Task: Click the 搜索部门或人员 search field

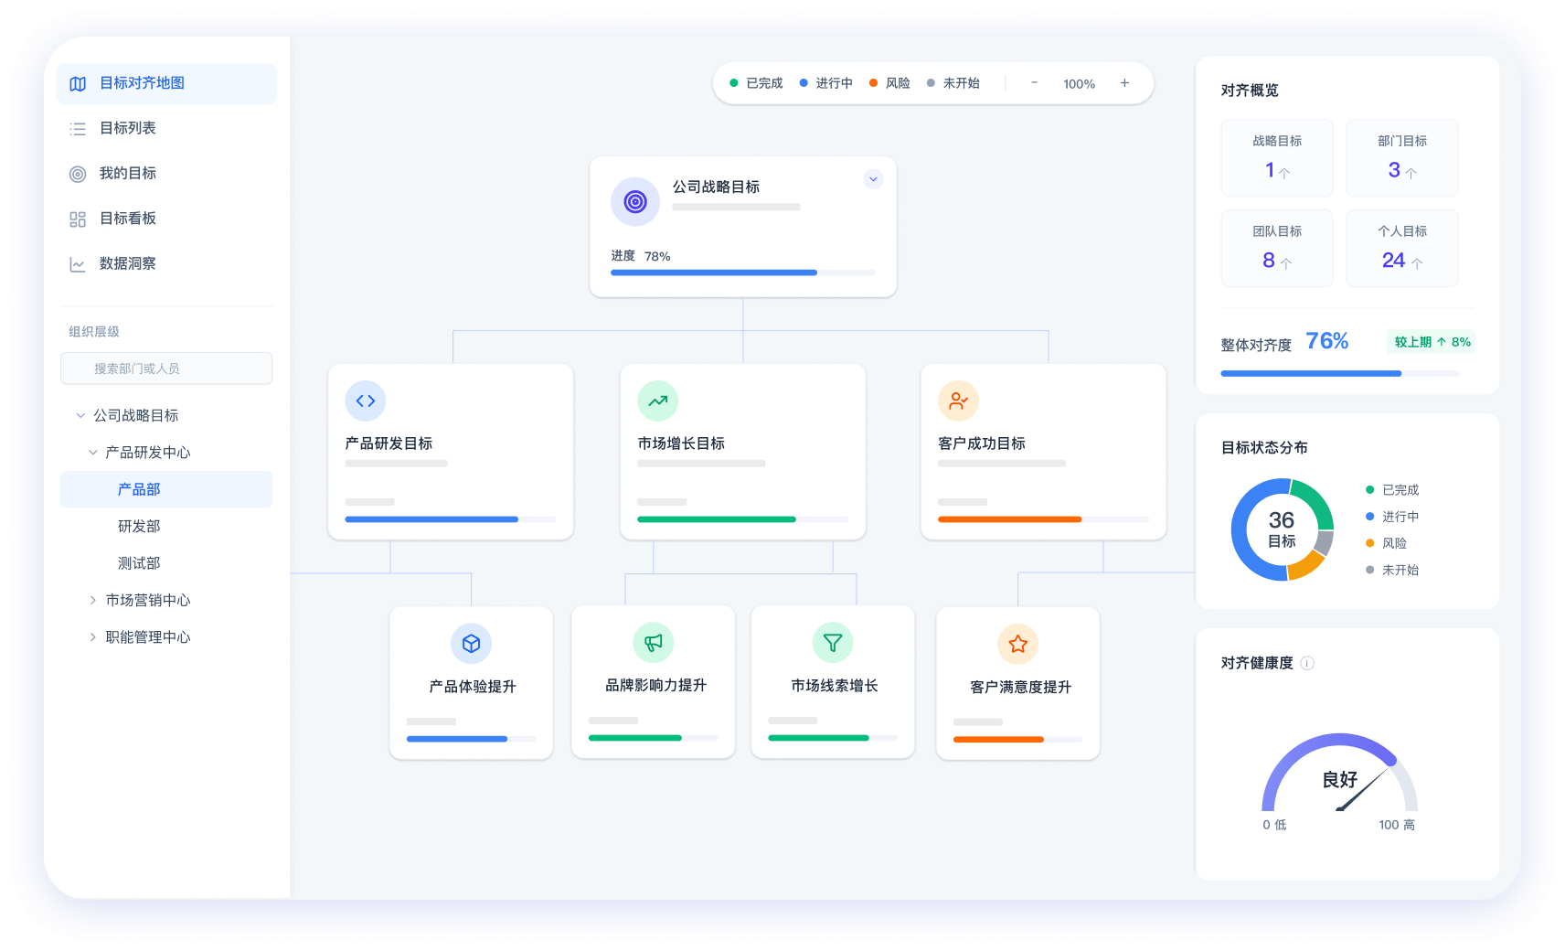Action: 166,369
